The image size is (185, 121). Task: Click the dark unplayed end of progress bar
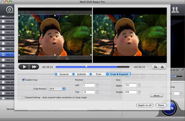pyautogui.click(x=123, y=67)
